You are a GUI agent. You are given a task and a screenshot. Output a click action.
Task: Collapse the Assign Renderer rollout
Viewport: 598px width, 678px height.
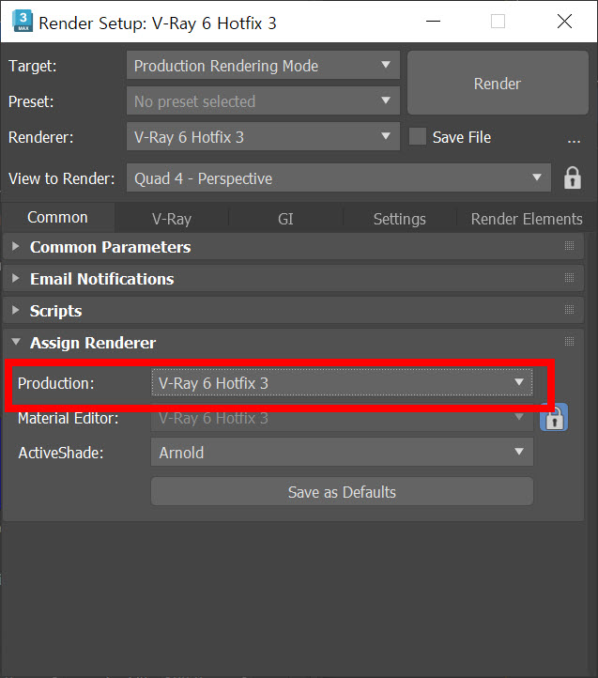click(293, 343)
